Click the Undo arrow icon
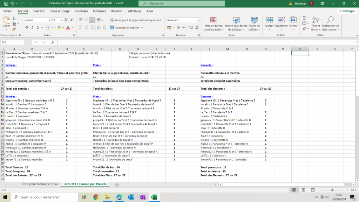This screenshot has height=202, width=359. tap(13, 4)
